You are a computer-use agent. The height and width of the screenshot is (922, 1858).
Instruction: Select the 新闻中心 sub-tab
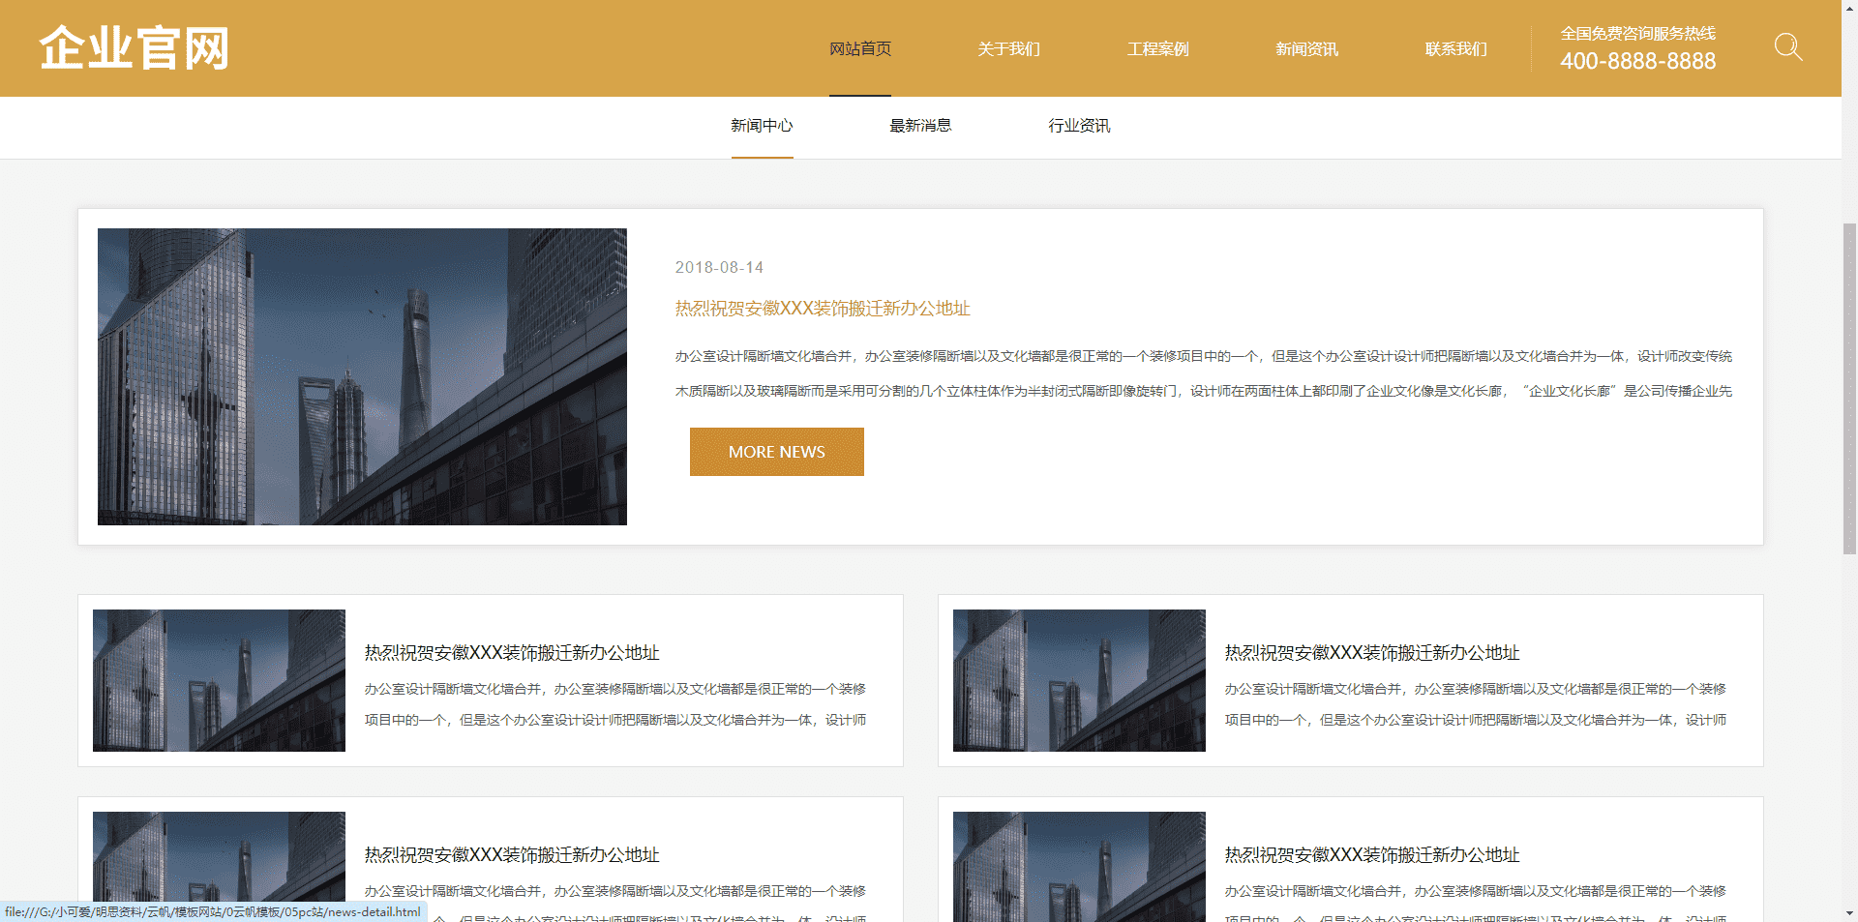click(x=763, y=126)
